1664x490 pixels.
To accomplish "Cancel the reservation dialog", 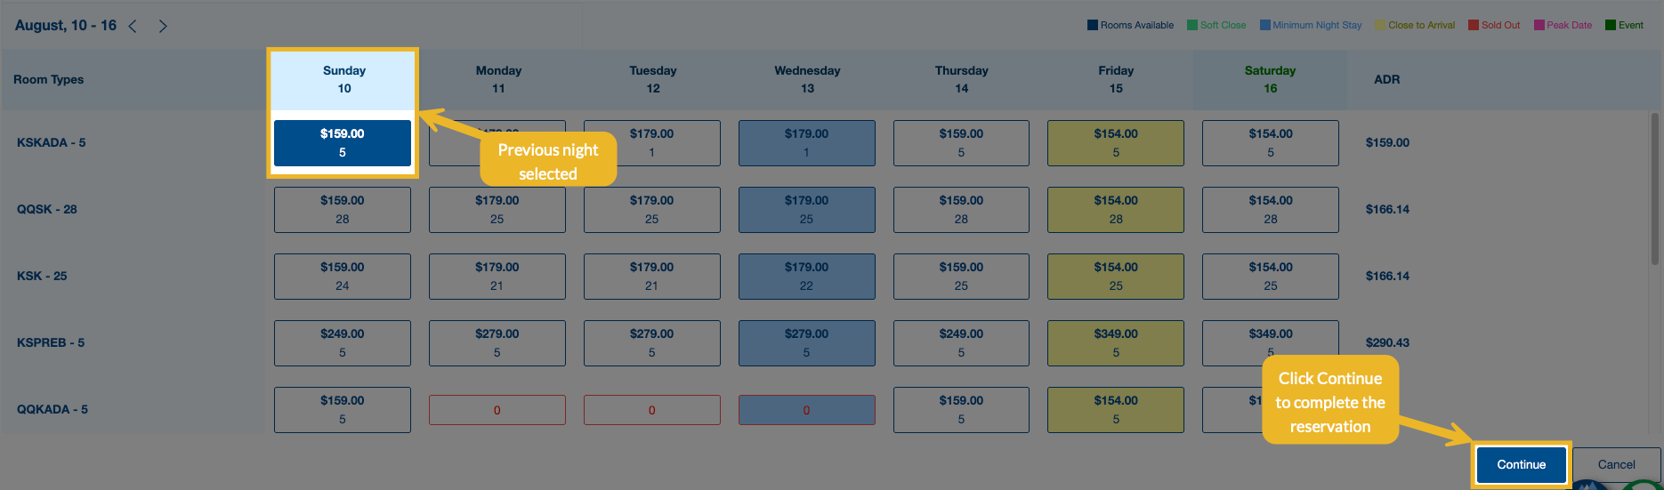I will coord(1616,464).
